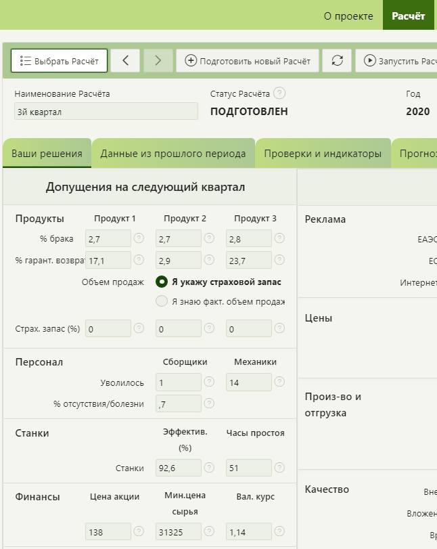The width and height of the screenshot is (437, 549).
Task: Open help icon next to Механики Уволилось field
Action: pos(279,382)
